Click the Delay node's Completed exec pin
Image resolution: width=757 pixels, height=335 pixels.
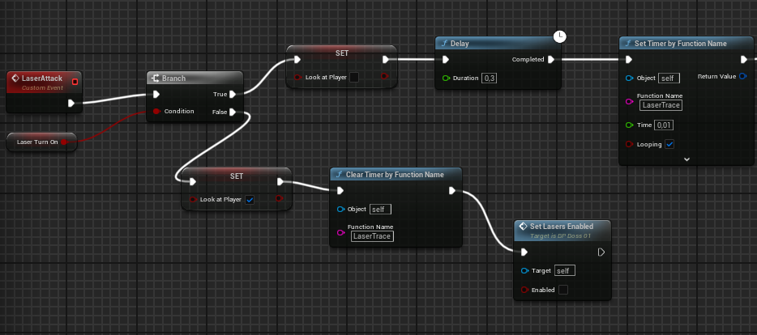pyautogui.click(x=551, y=59)
